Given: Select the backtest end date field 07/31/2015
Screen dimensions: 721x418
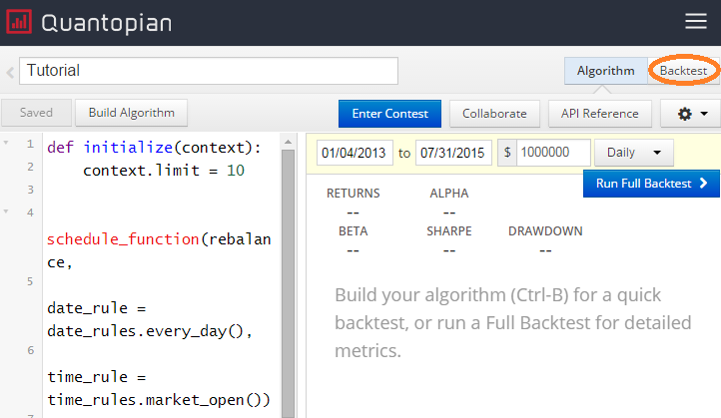Looking at the screenshot, I should point(454,153).
